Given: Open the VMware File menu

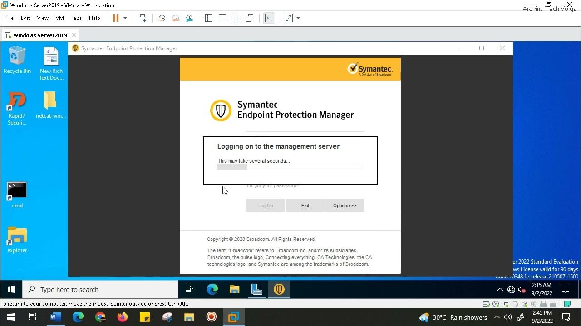Looking at the screenshot, I should coord(10,18).
